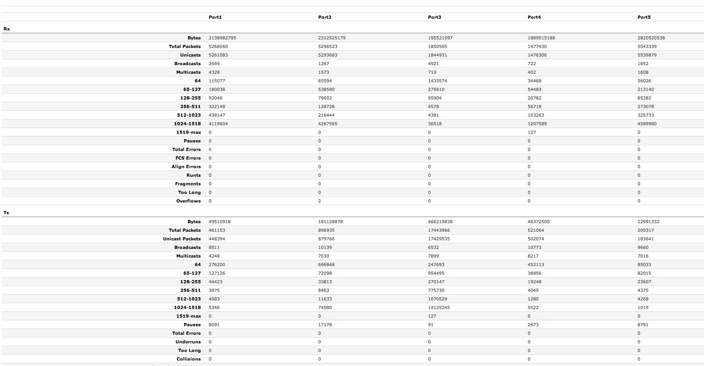Click the Port2 column header
The image size is (704, 366).
pos(324,17)
